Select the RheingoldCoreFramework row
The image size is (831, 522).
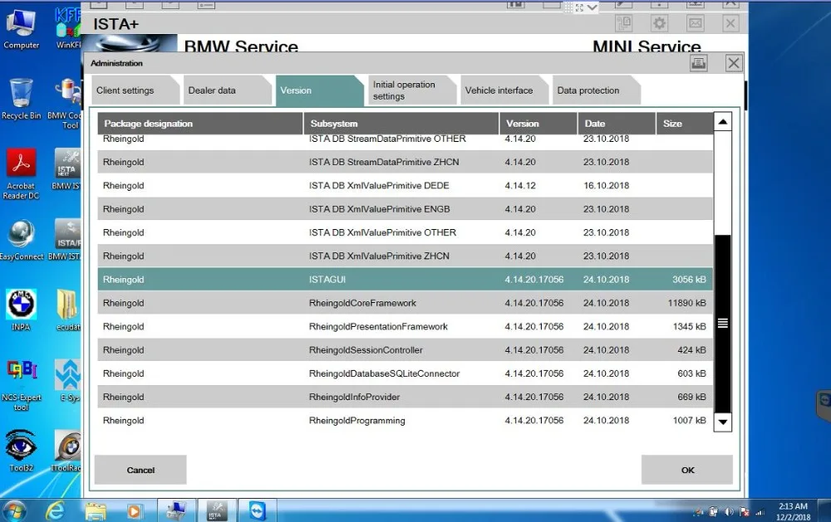405,303
